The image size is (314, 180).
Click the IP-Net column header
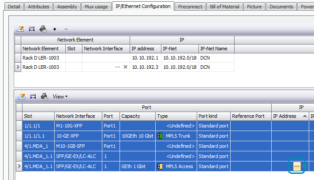tap(180, 49)
